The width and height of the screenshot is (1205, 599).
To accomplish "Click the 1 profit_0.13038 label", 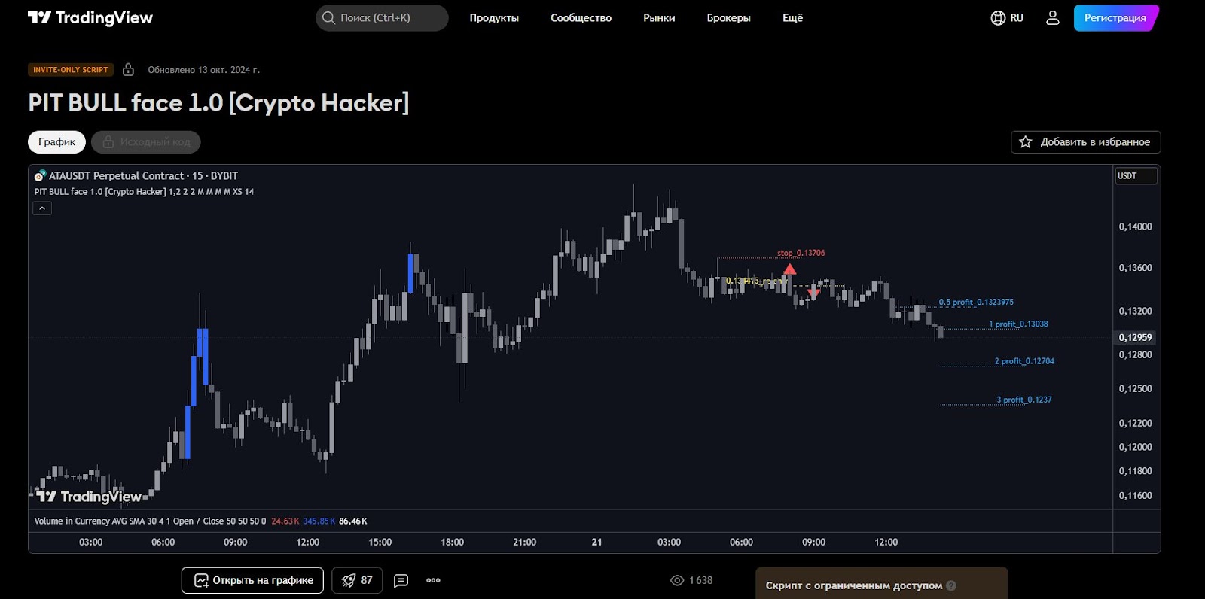I will pos(1018,324).
